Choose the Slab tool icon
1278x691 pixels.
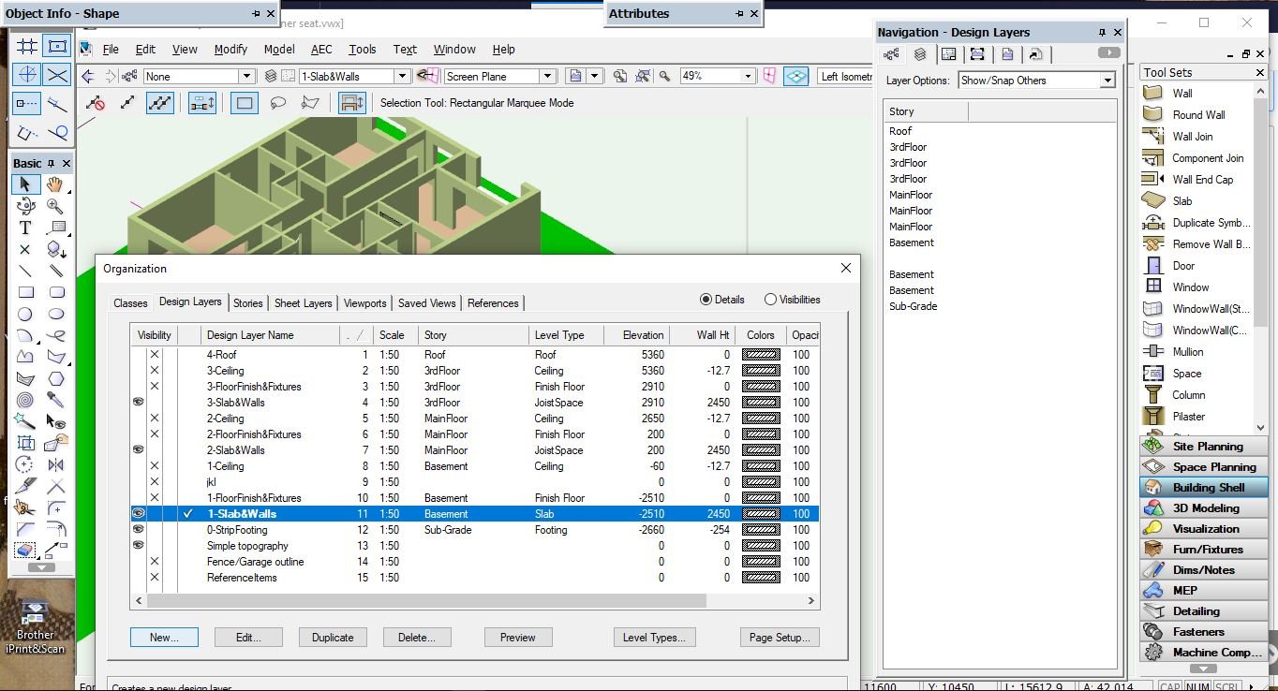click(1153, 200)
